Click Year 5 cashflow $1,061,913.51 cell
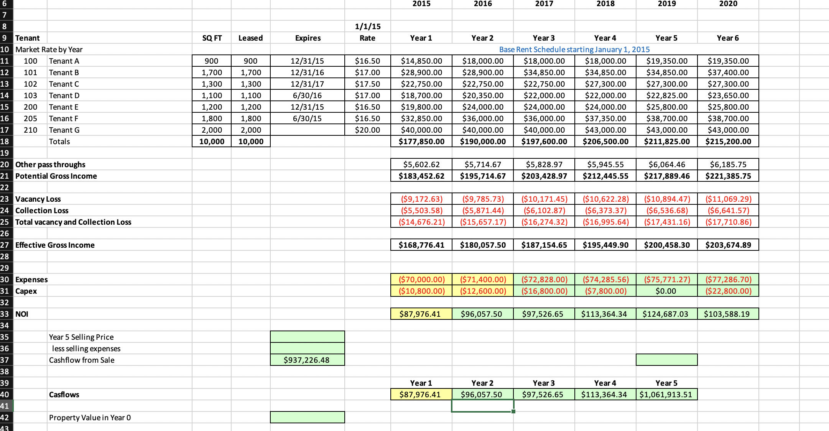 [x=666, y=395]
